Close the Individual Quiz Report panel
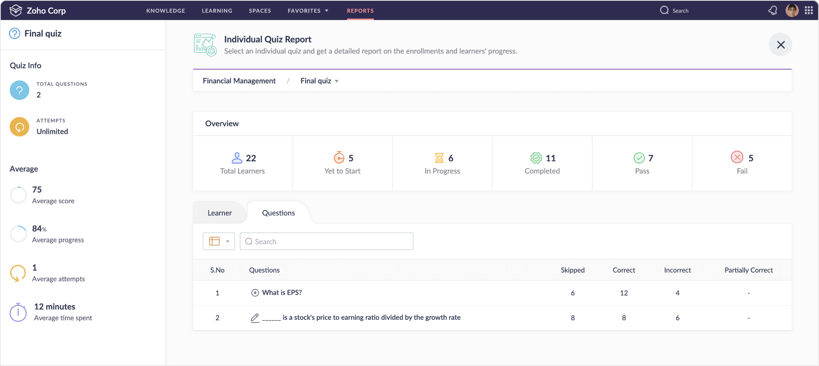Image resolution: width=819 pixels, height=366 pixels. [781, 45]
